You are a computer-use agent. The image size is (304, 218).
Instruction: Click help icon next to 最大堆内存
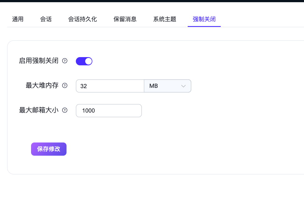click(65, 86)
